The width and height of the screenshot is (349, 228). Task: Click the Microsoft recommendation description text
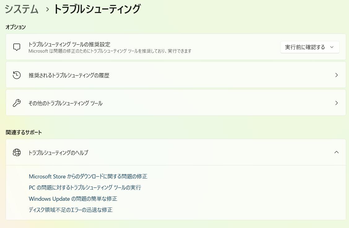point(110,51)
